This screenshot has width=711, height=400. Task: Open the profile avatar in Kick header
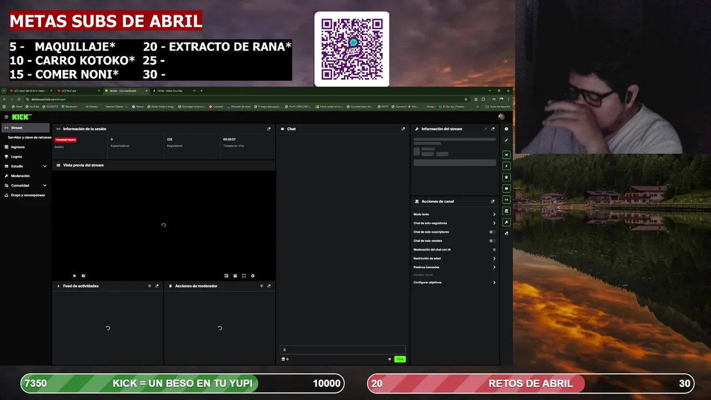501,117
